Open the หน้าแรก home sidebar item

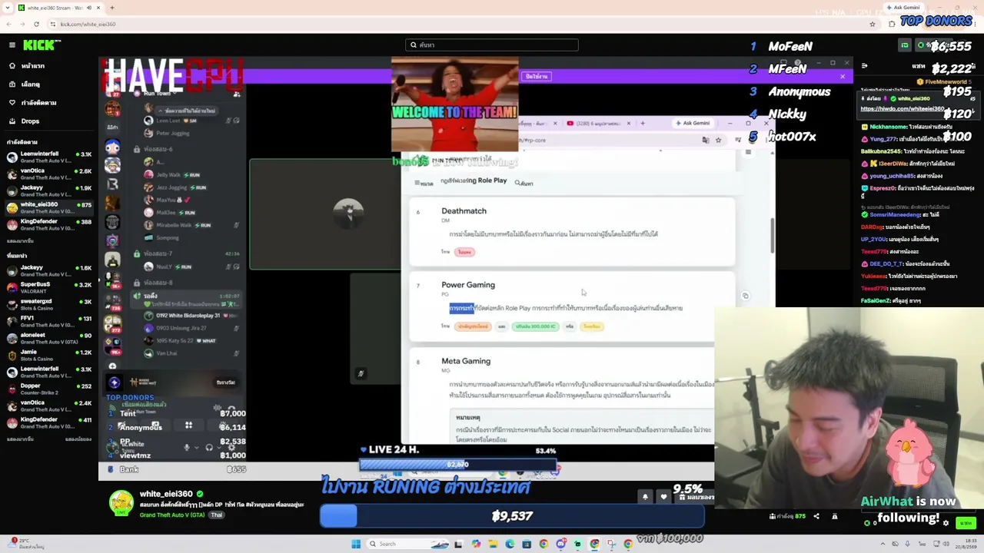[32, 66]
